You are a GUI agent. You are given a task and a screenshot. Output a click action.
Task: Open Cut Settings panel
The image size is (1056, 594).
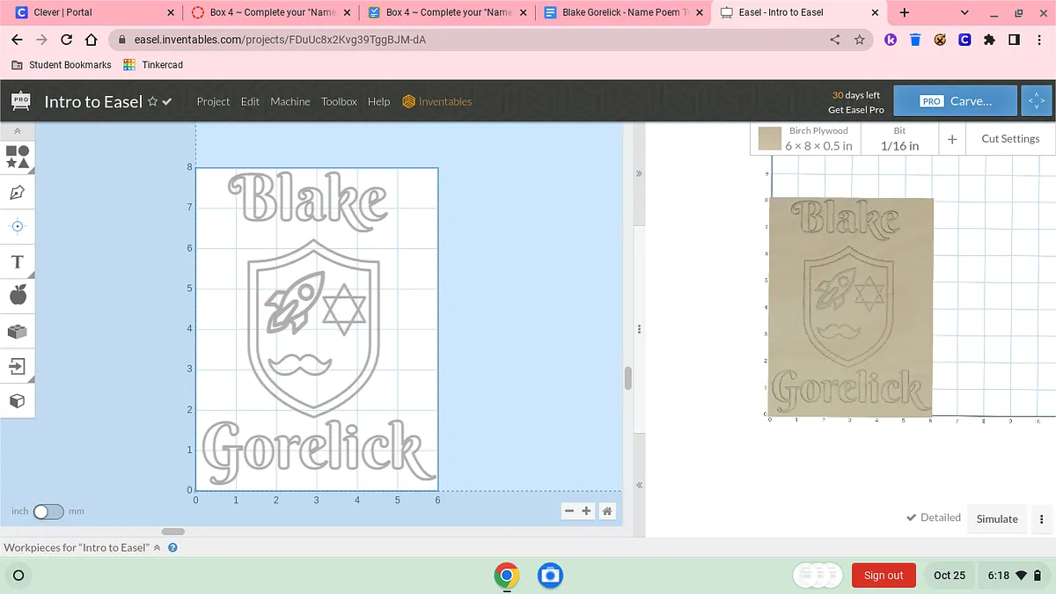(1010, 138)
